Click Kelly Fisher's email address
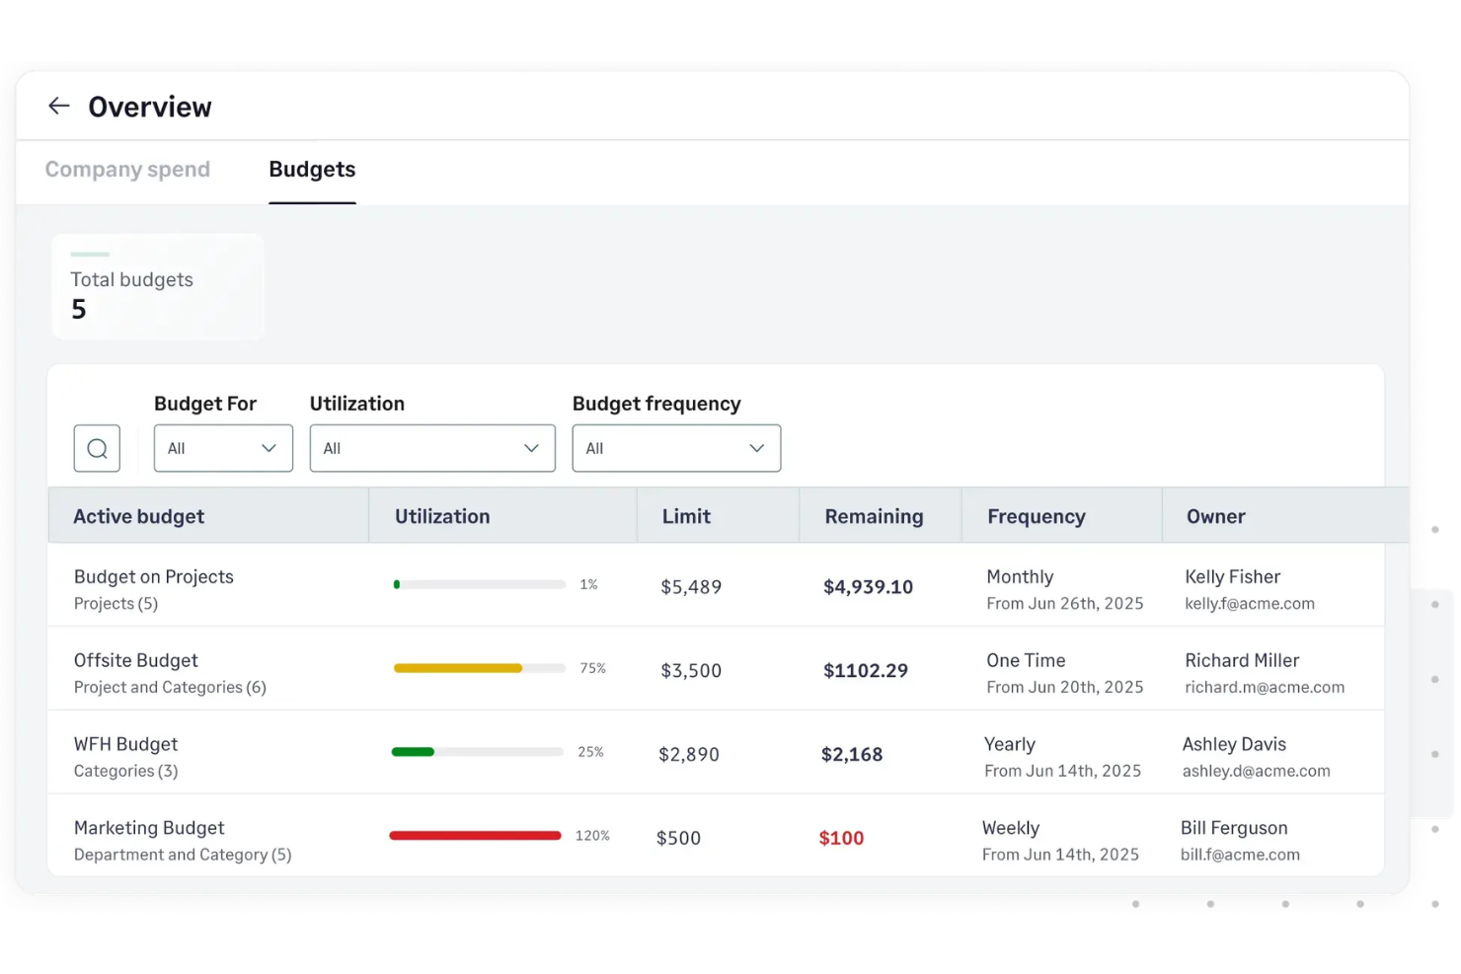 click(1250, 603)
